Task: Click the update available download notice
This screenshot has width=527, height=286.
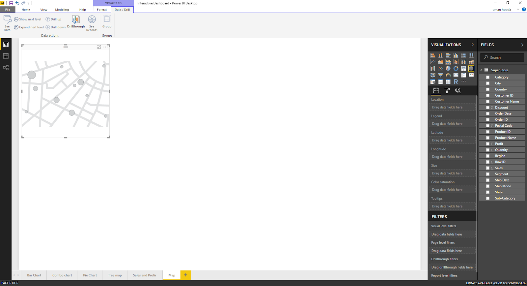Action: coord(496,283)
